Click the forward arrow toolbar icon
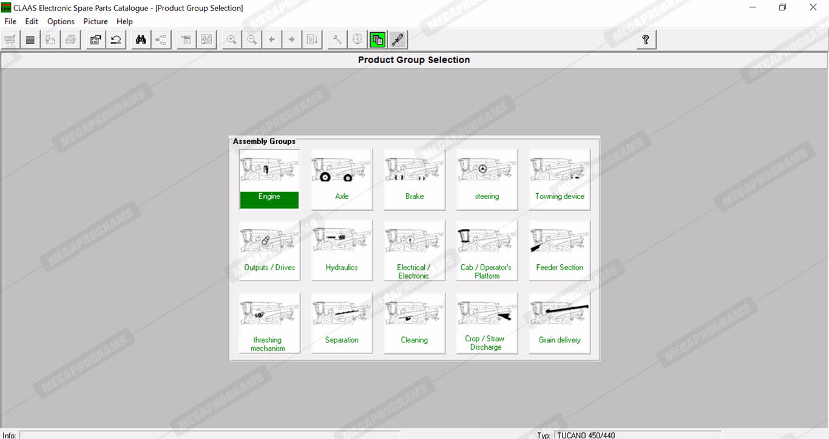 click(291, 40)
